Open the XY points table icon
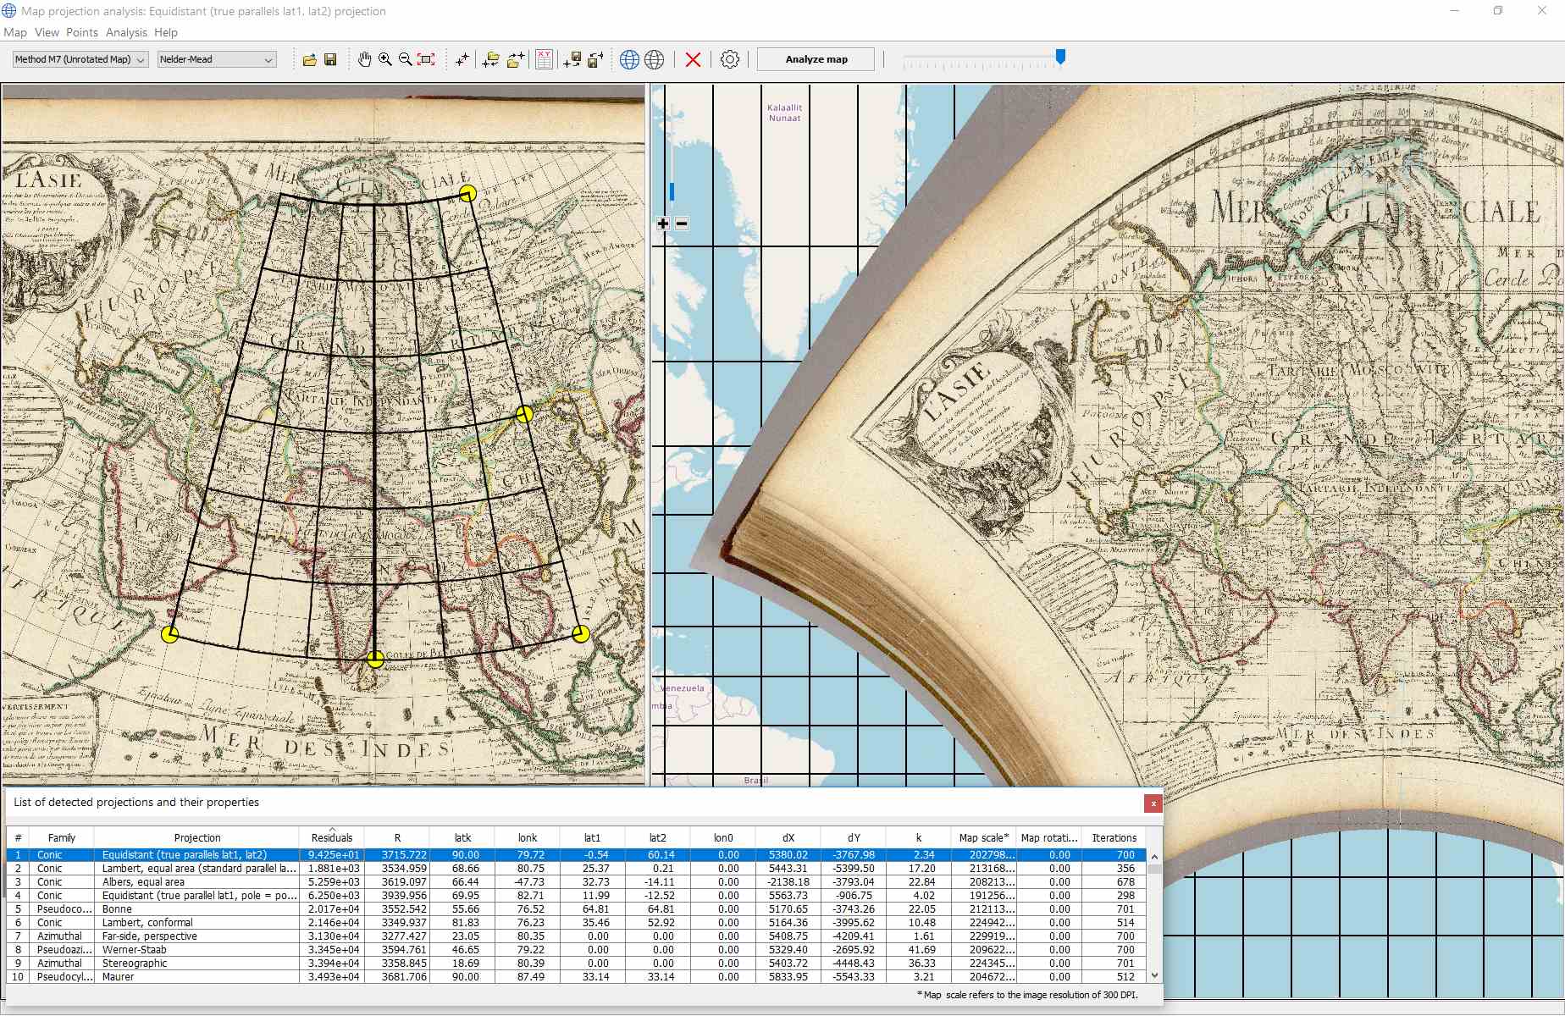The width and height of the screenshot is (1565, 1016). 545,58
